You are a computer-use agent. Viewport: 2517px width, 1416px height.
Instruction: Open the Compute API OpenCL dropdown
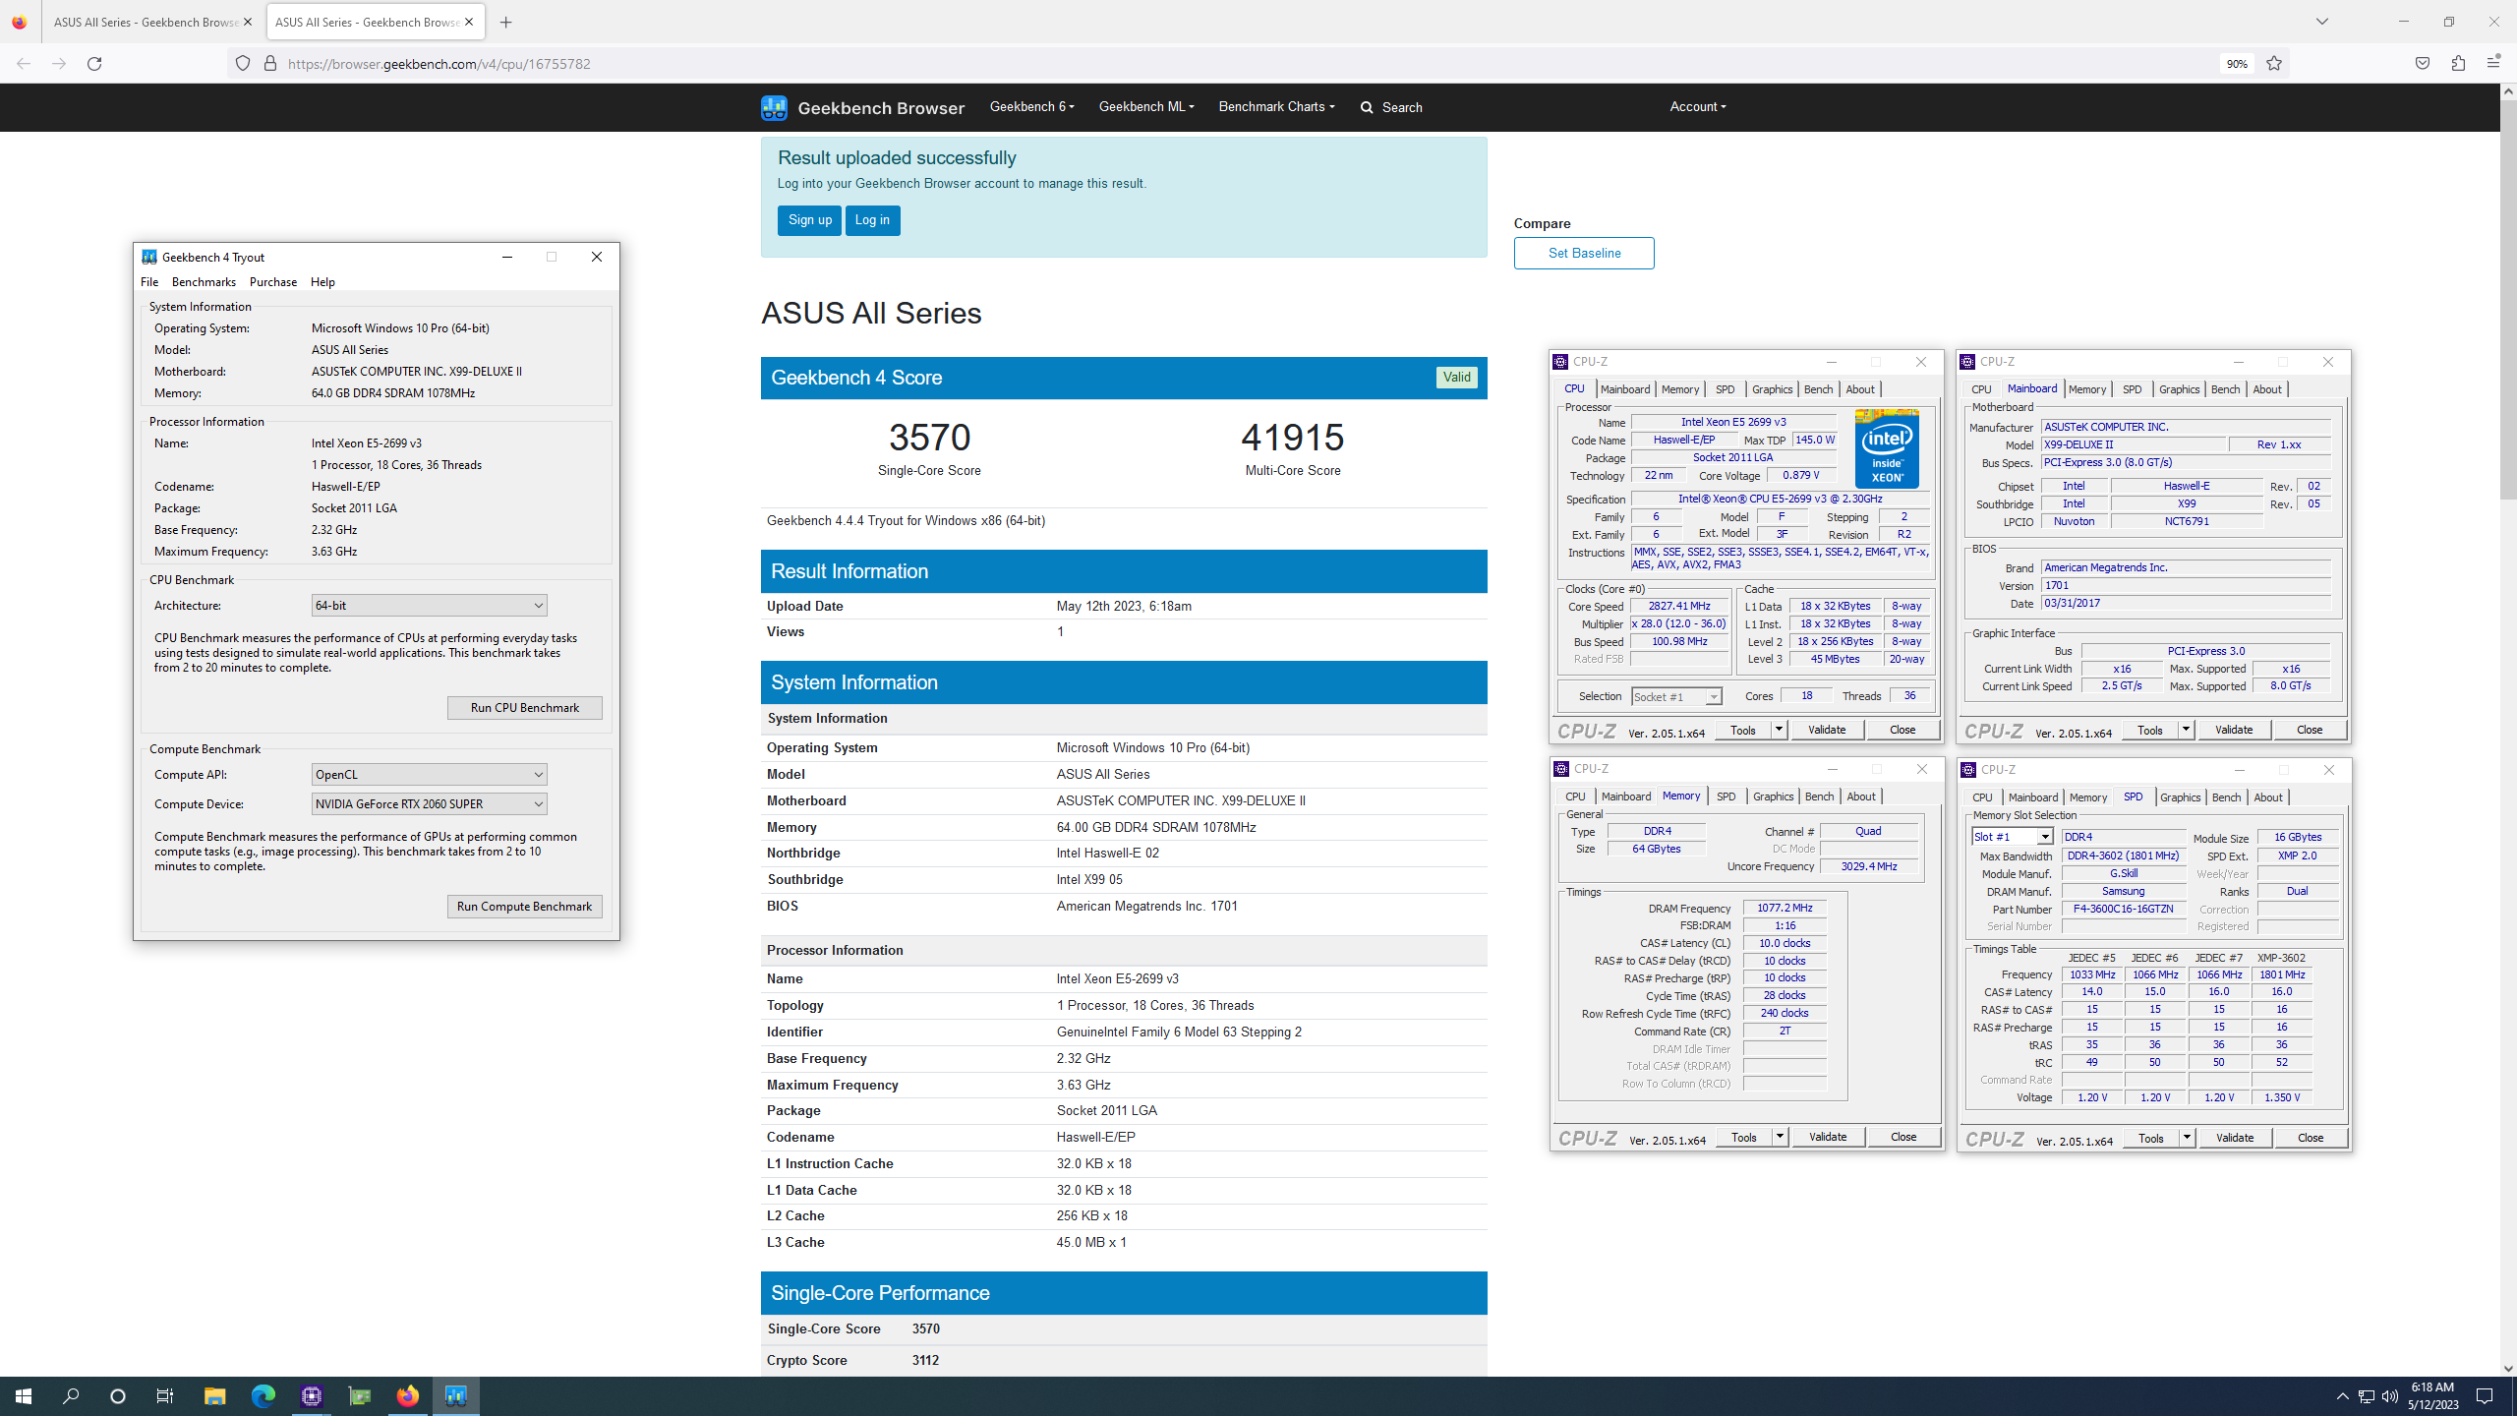click(x=429, y=775)
